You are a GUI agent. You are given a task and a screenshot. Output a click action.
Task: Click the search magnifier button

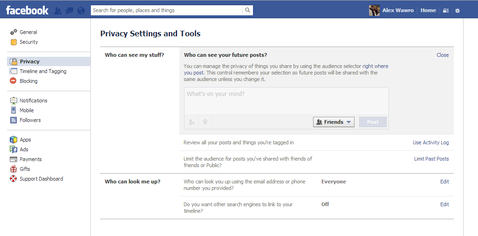(x=247, y=10)
